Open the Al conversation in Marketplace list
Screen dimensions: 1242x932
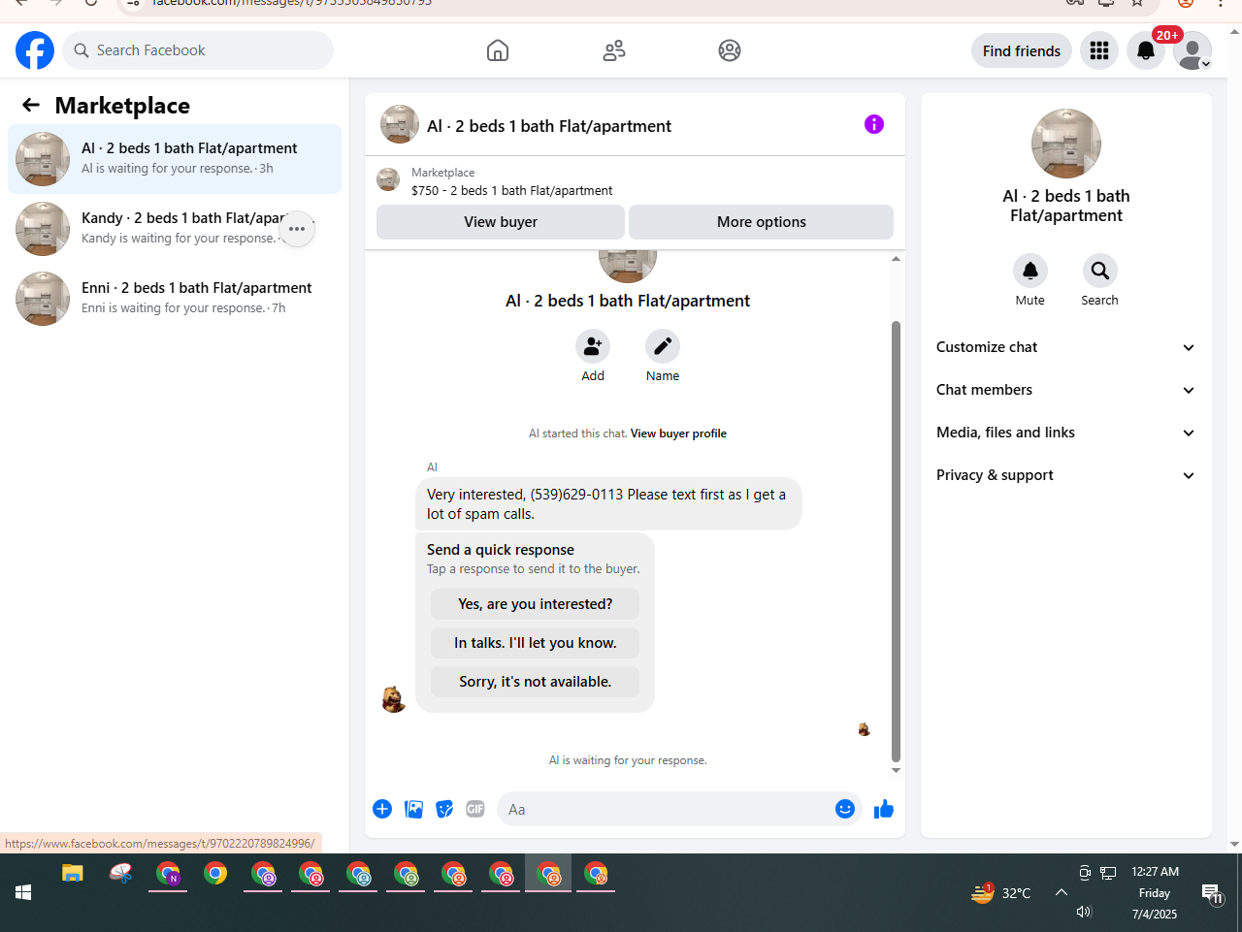175,159
